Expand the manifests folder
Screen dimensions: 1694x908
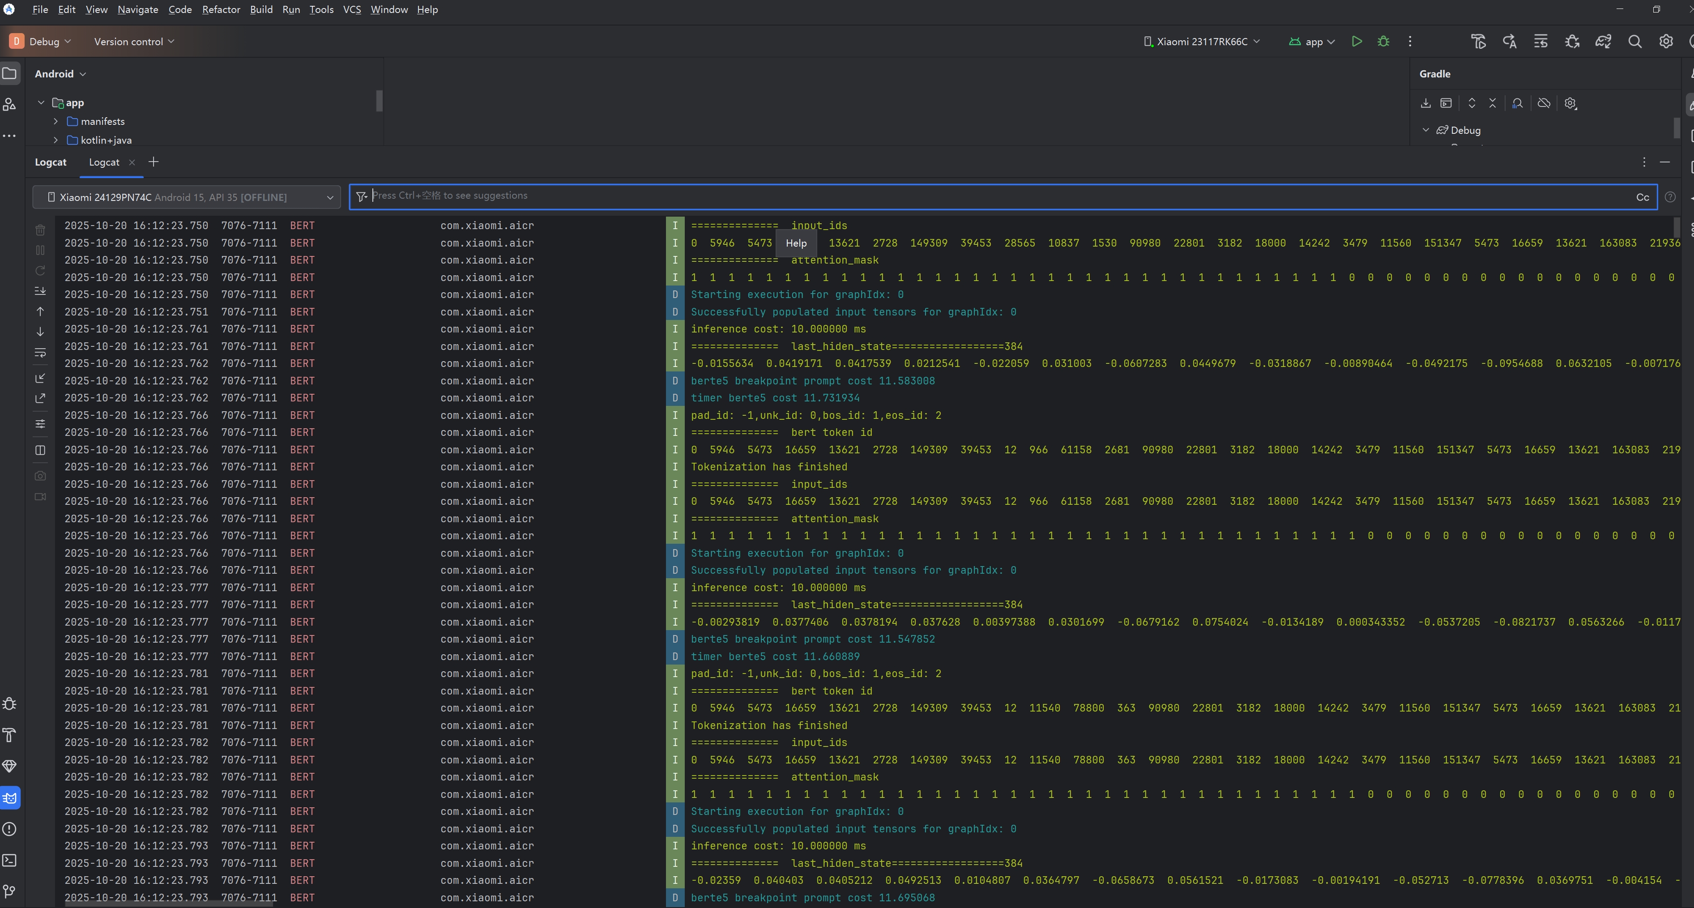[x=56, y=122]
